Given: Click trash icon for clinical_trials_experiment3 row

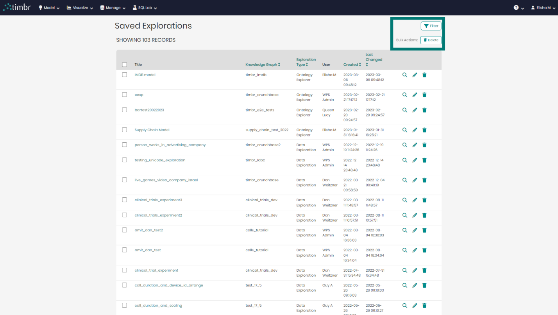Looking at the screenshot, I should click(424, 200).
